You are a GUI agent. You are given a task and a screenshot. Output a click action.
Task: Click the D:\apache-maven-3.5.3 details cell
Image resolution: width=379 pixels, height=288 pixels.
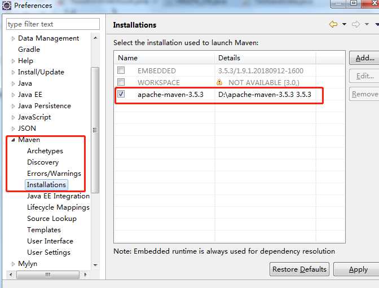pos(265,95)
